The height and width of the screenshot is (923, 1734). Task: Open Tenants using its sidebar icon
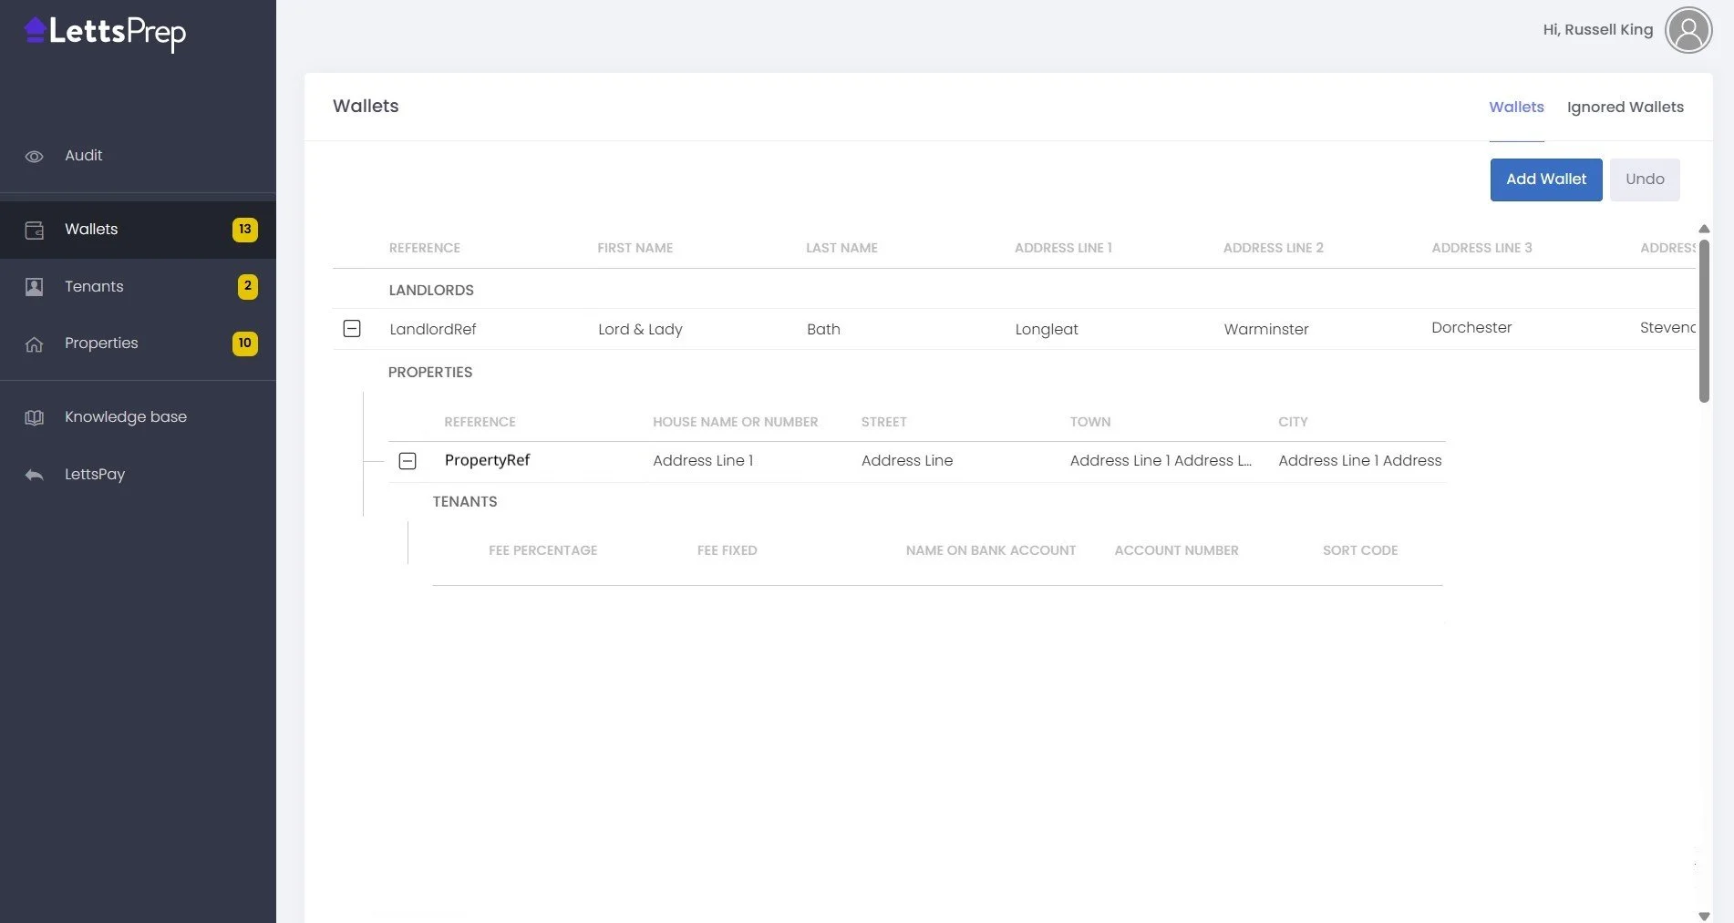pyautogui.click(x=34, y=286)
